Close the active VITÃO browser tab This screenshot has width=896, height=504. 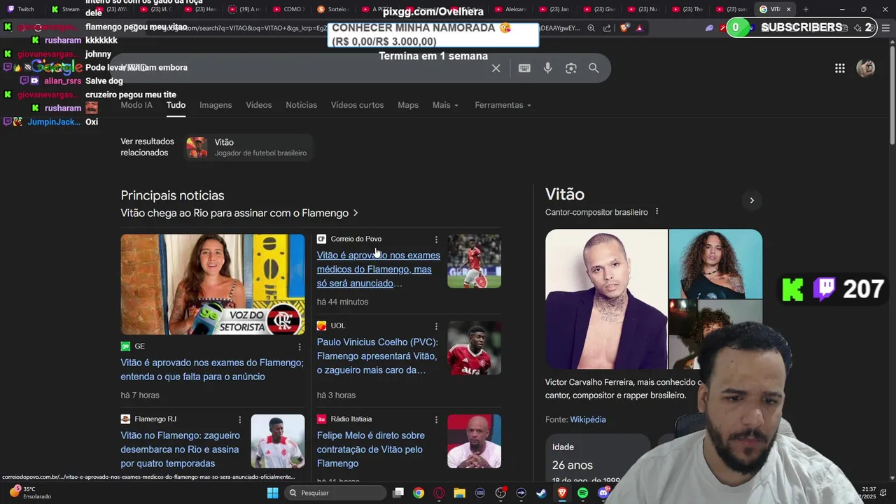pos(788,9)
